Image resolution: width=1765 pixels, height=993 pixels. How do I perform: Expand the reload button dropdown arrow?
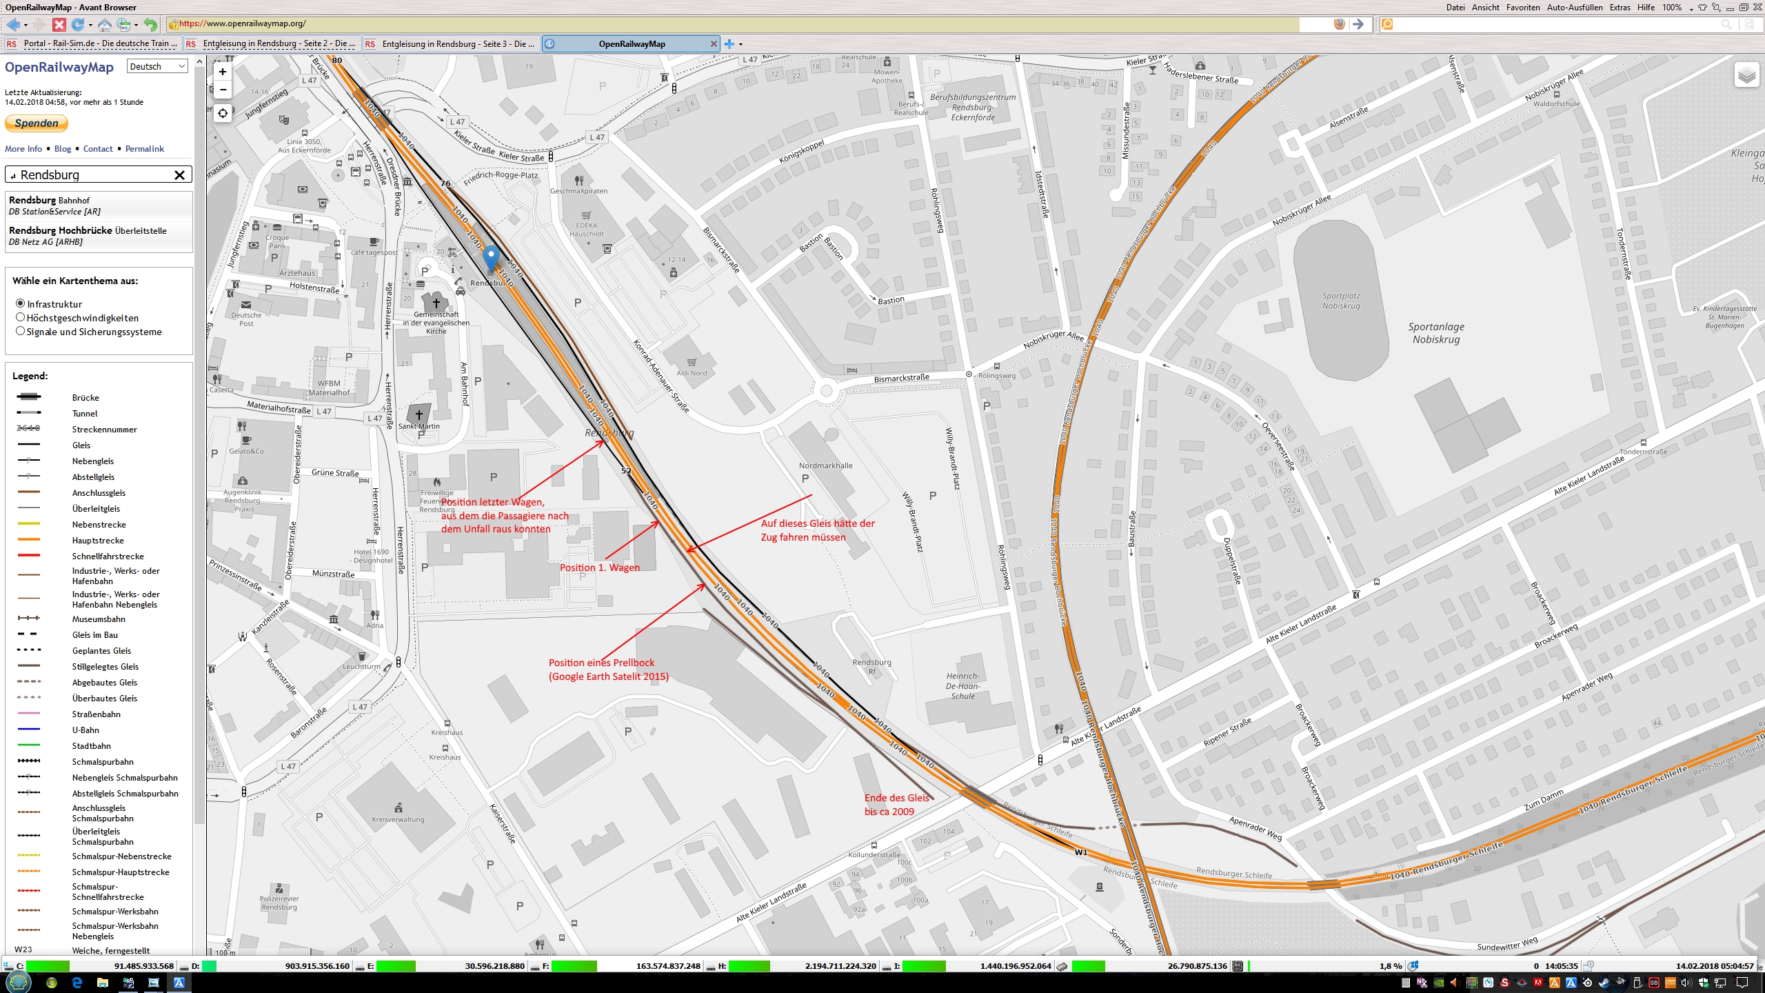click(x=90, y=26)
